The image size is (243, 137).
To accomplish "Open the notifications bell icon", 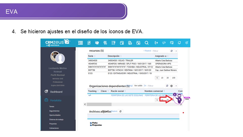I will pos(179,43).
